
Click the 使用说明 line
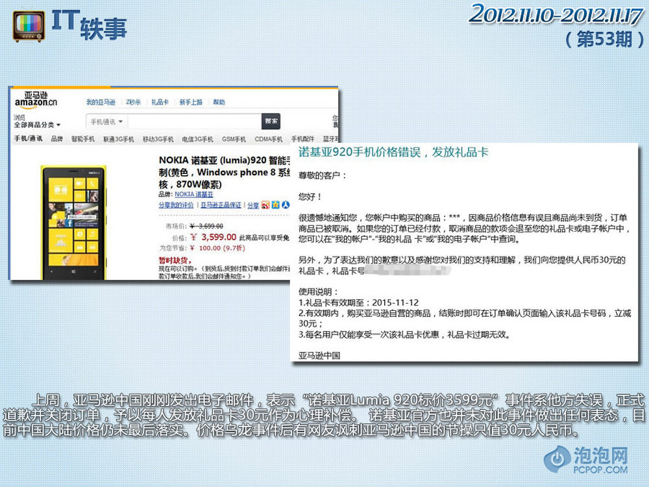click(x=318, y=292)
